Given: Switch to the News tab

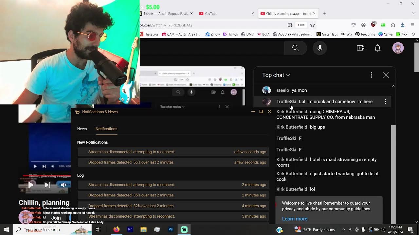Looking at the screenshot, I should (x=82, y=129).
